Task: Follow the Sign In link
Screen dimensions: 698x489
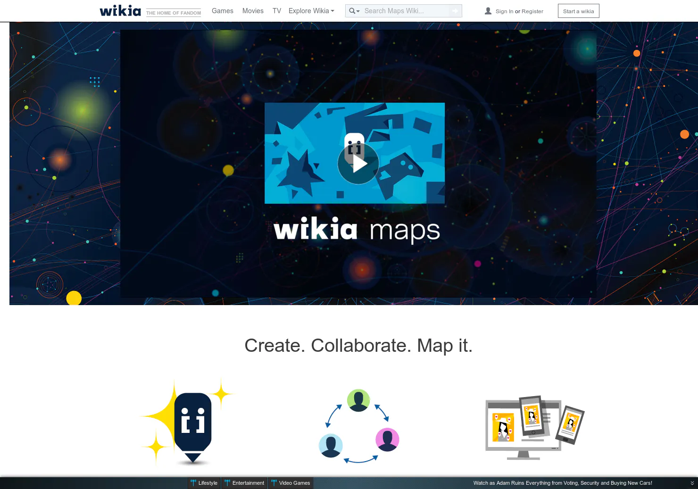Action: tap(504, 11)
